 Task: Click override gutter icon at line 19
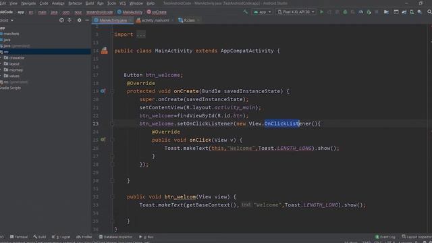click(103, 91)
